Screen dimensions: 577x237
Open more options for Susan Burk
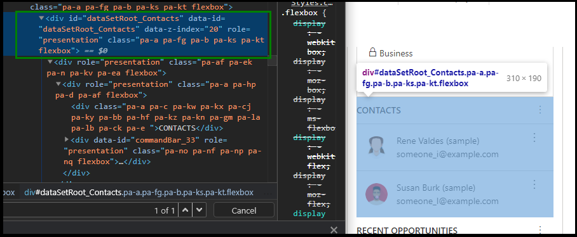point(534,184)
